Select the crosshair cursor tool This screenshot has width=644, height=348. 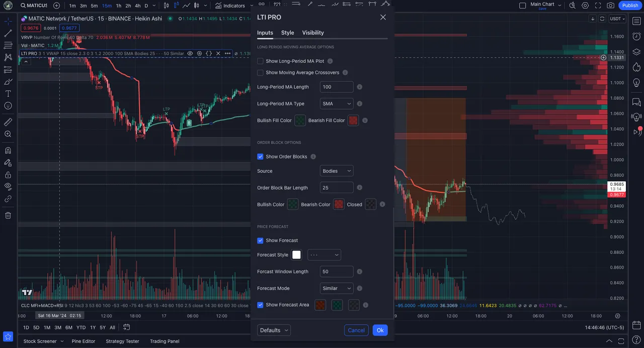click(x=8, y=22)
